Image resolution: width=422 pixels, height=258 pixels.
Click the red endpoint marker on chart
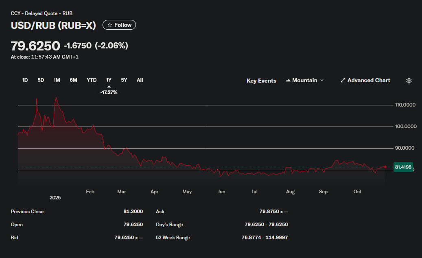(385, 167)
